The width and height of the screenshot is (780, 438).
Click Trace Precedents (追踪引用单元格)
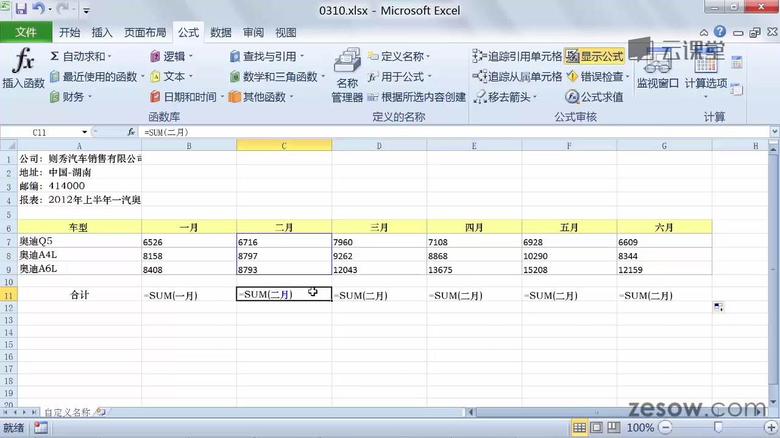517,57
